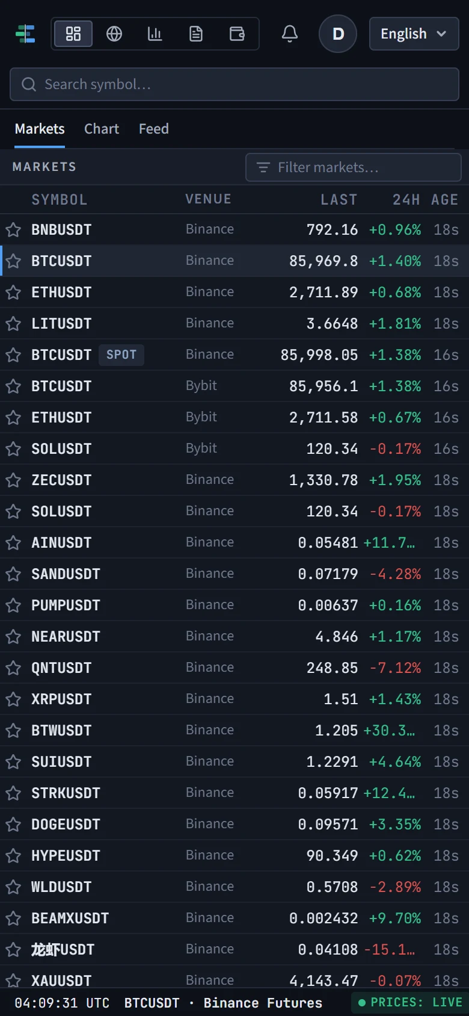Star the SANDUSDT market

13,574
